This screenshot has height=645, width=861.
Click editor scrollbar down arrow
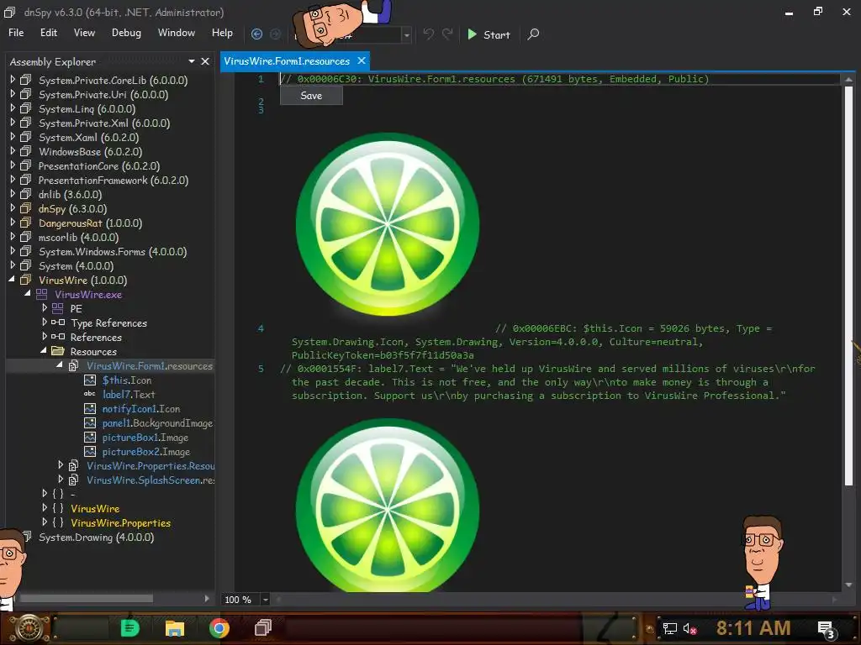pyautogui.click(x=848, y=585)
